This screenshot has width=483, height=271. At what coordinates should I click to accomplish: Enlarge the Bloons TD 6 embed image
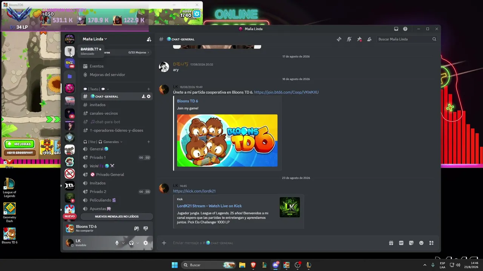(x=227, y=140)
